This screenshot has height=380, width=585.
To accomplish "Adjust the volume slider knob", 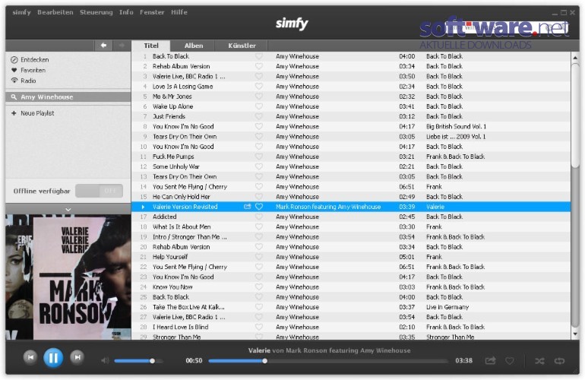I will click(152, 361).
